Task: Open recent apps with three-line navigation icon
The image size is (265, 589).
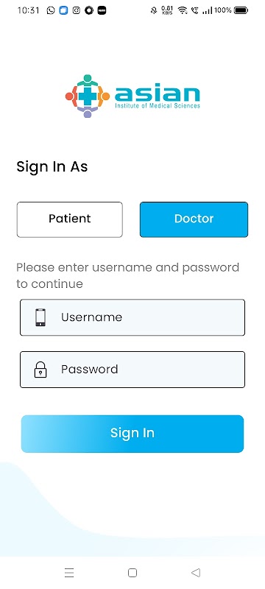Action: tap(69, 573)
